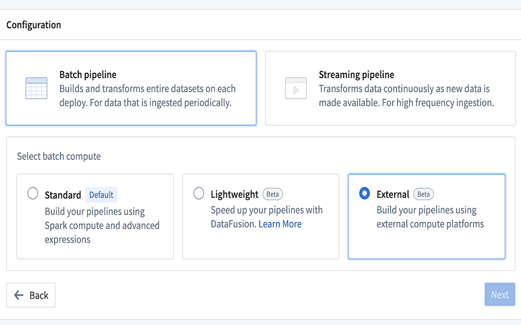Click the Beta badge beside External
The height and width of the screenshot is (325, 521).
coord(423,193)
